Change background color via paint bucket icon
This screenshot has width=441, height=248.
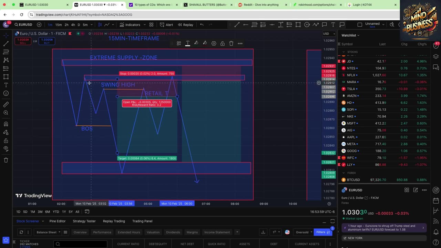point(205,43)
